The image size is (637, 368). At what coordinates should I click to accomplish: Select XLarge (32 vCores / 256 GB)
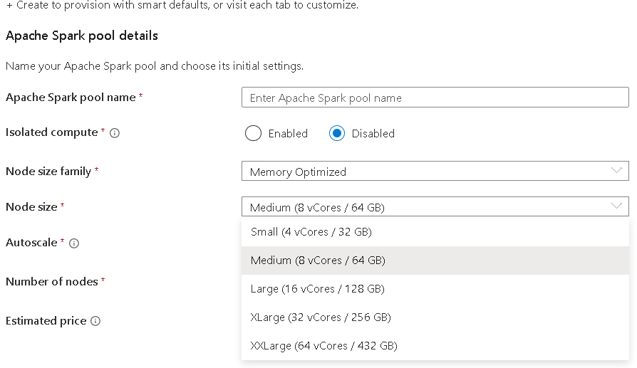(x=321, y=317)
